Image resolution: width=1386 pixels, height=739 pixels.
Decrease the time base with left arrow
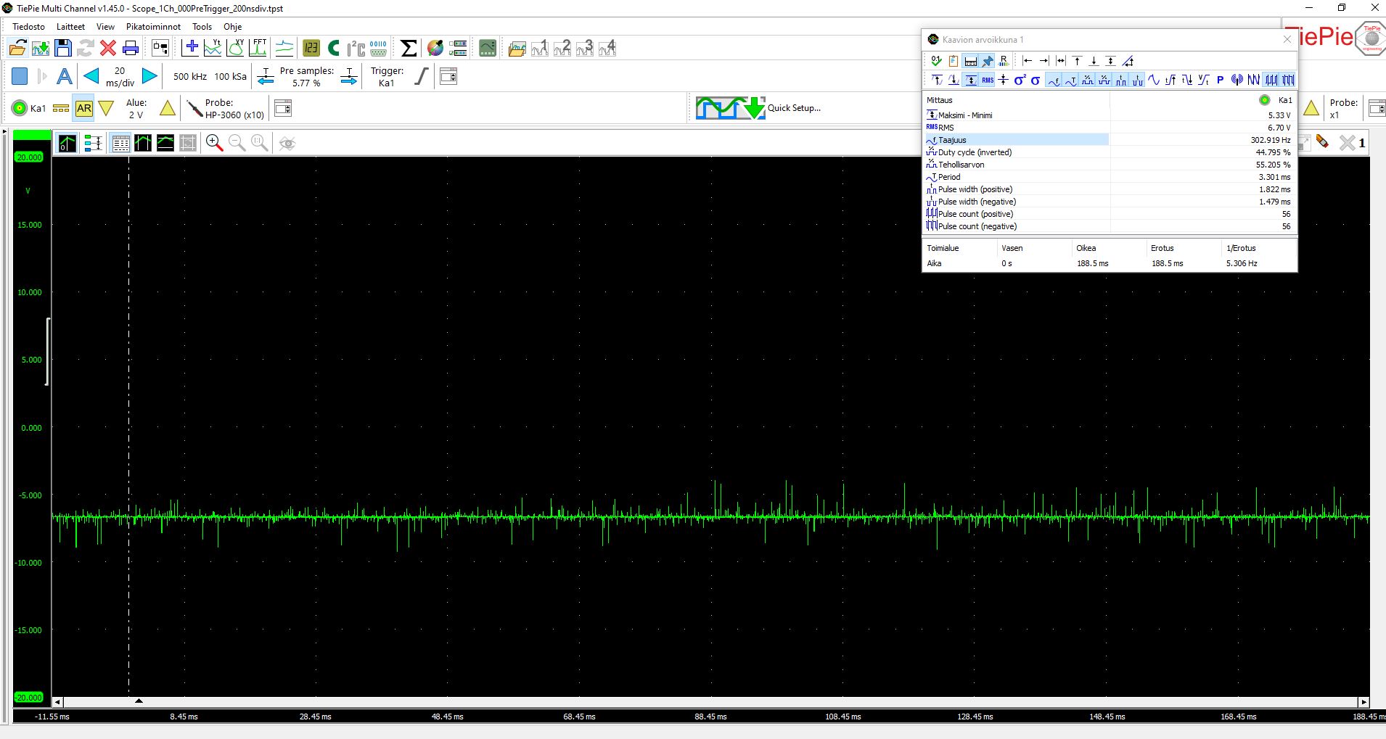(91, 76)
